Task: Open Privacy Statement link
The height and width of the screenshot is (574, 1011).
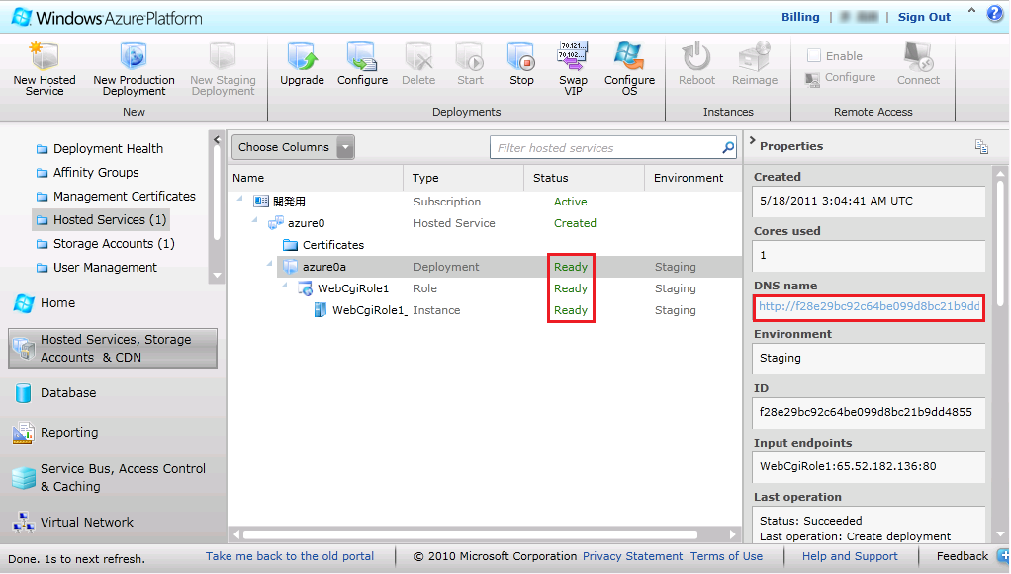Action: click(632, 556)
